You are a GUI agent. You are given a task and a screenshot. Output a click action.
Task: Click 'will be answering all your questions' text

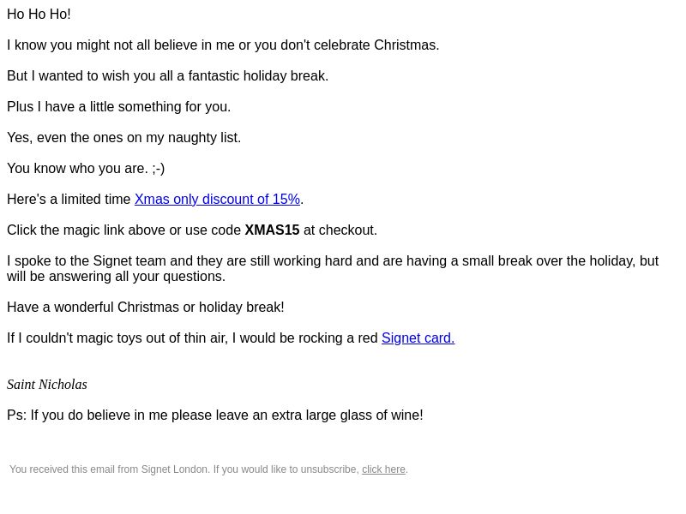click(x=116, y=276)
